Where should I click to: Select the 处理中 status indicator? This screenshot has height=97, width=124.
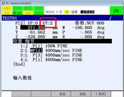pyautogui.click(x=7, y=8)
